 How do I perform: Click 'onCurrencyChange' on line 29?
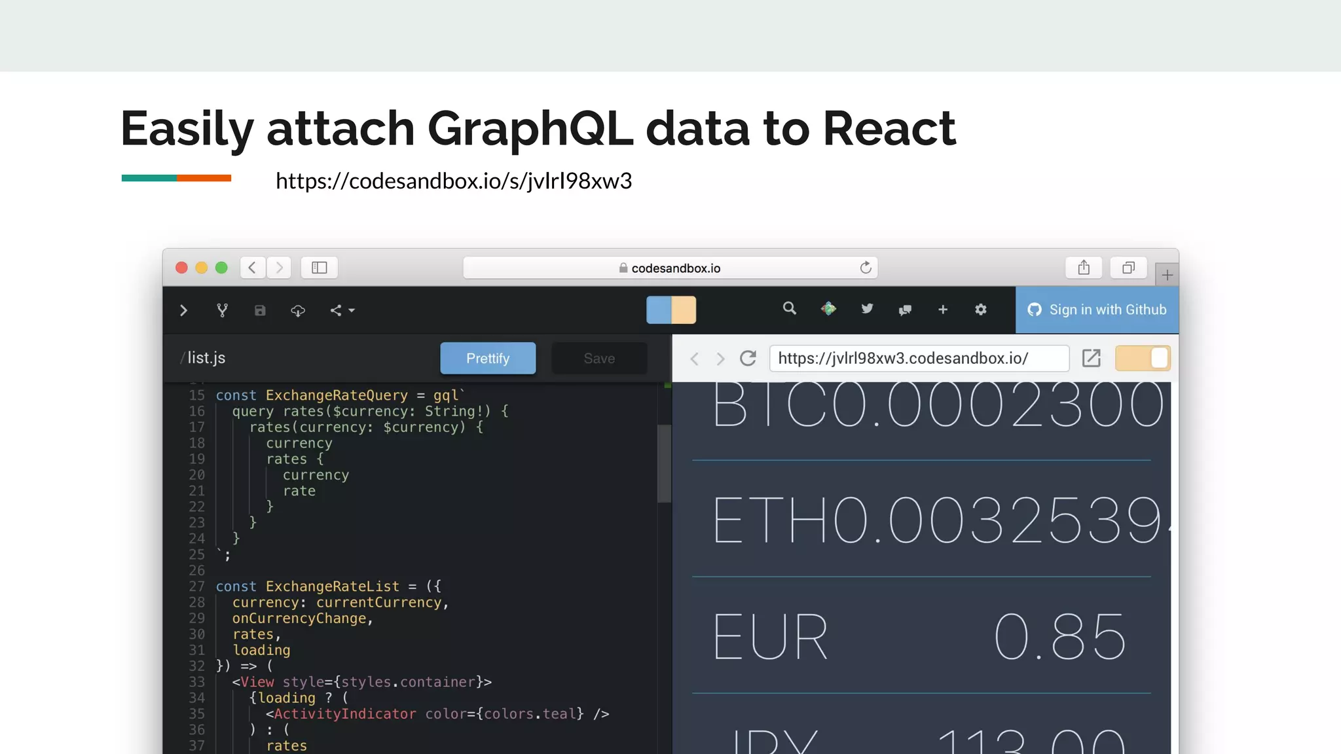click(x=299, y=619)
